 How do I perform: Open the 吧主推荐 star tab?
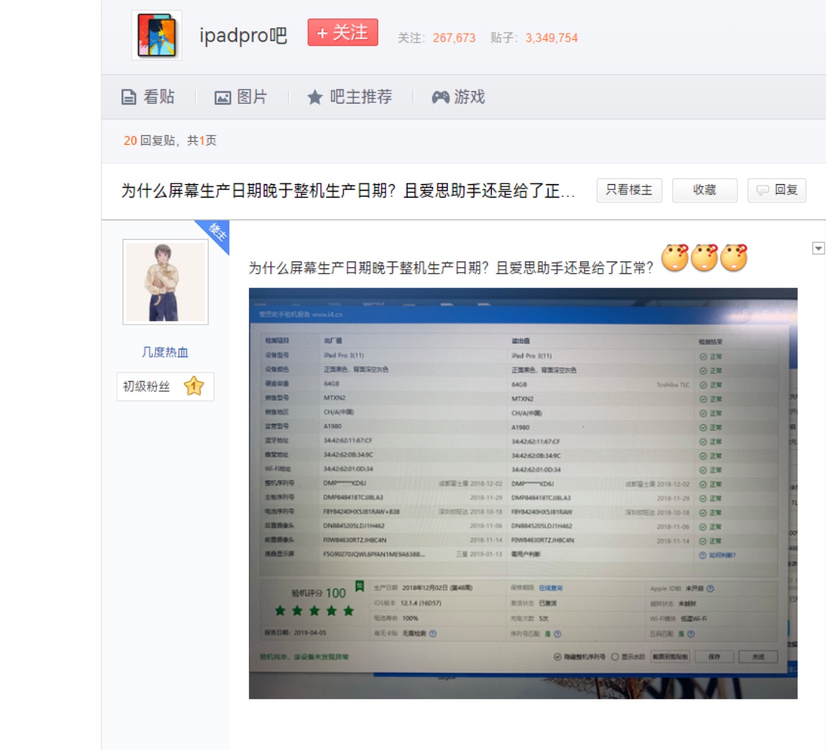pos(350,97)
